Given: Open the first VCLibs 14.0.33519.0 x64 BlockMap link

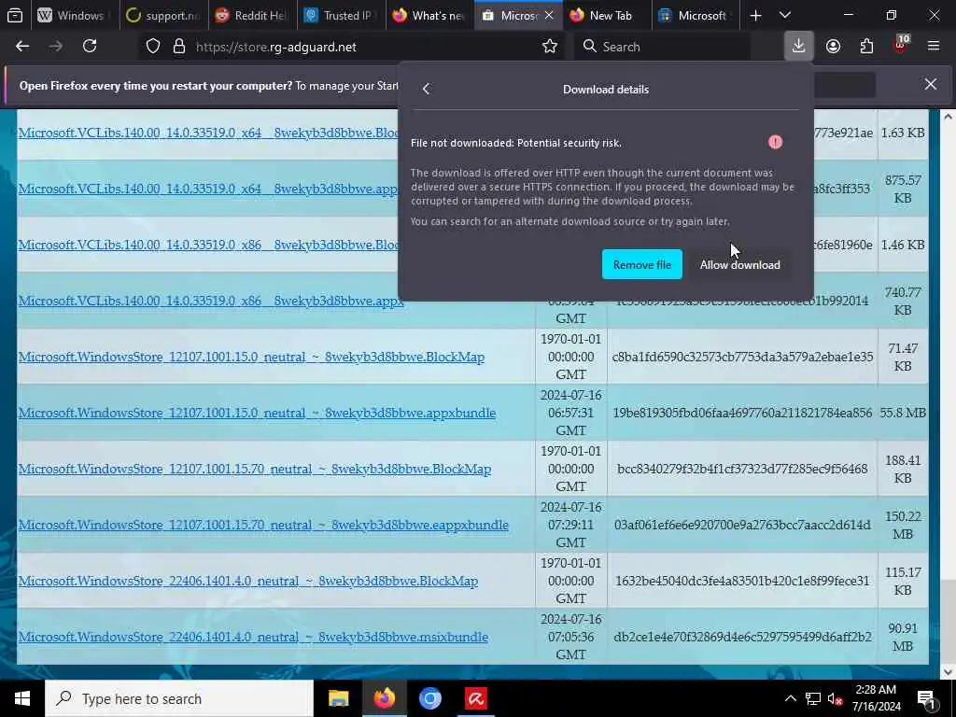Looking at the screenshot, I should click(x=208, y=133).
